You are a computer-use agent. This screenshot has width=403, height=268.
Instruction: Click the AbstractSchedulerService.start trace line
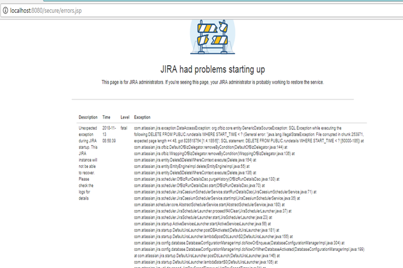pyautogui.click(x=209, y=205)
